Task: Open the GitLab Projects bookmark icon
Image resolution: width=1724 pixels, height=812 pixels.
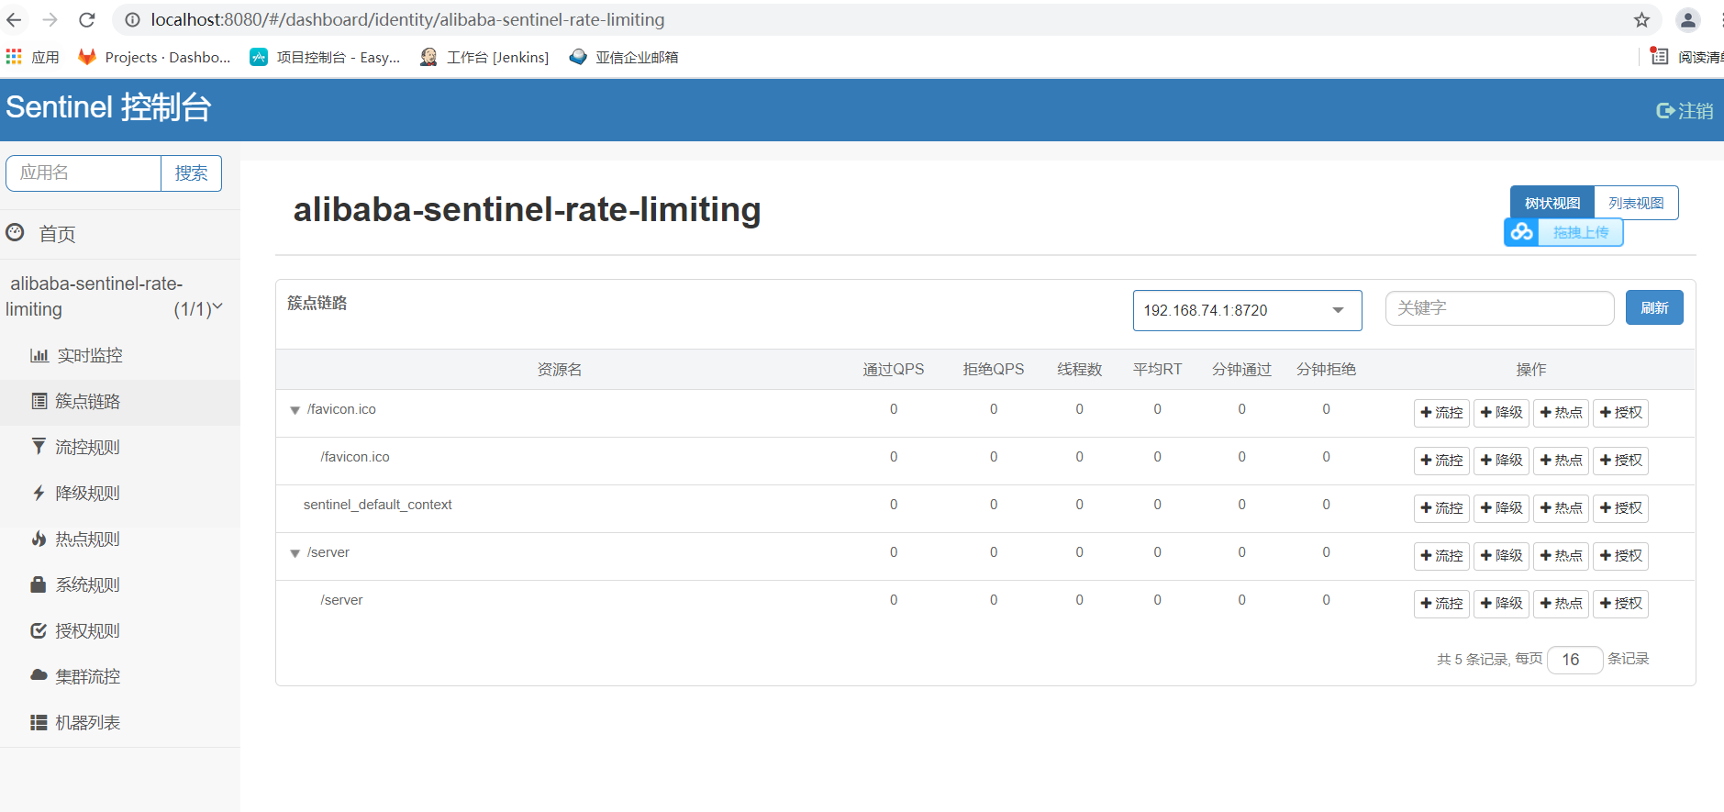Action: point(87,57)
